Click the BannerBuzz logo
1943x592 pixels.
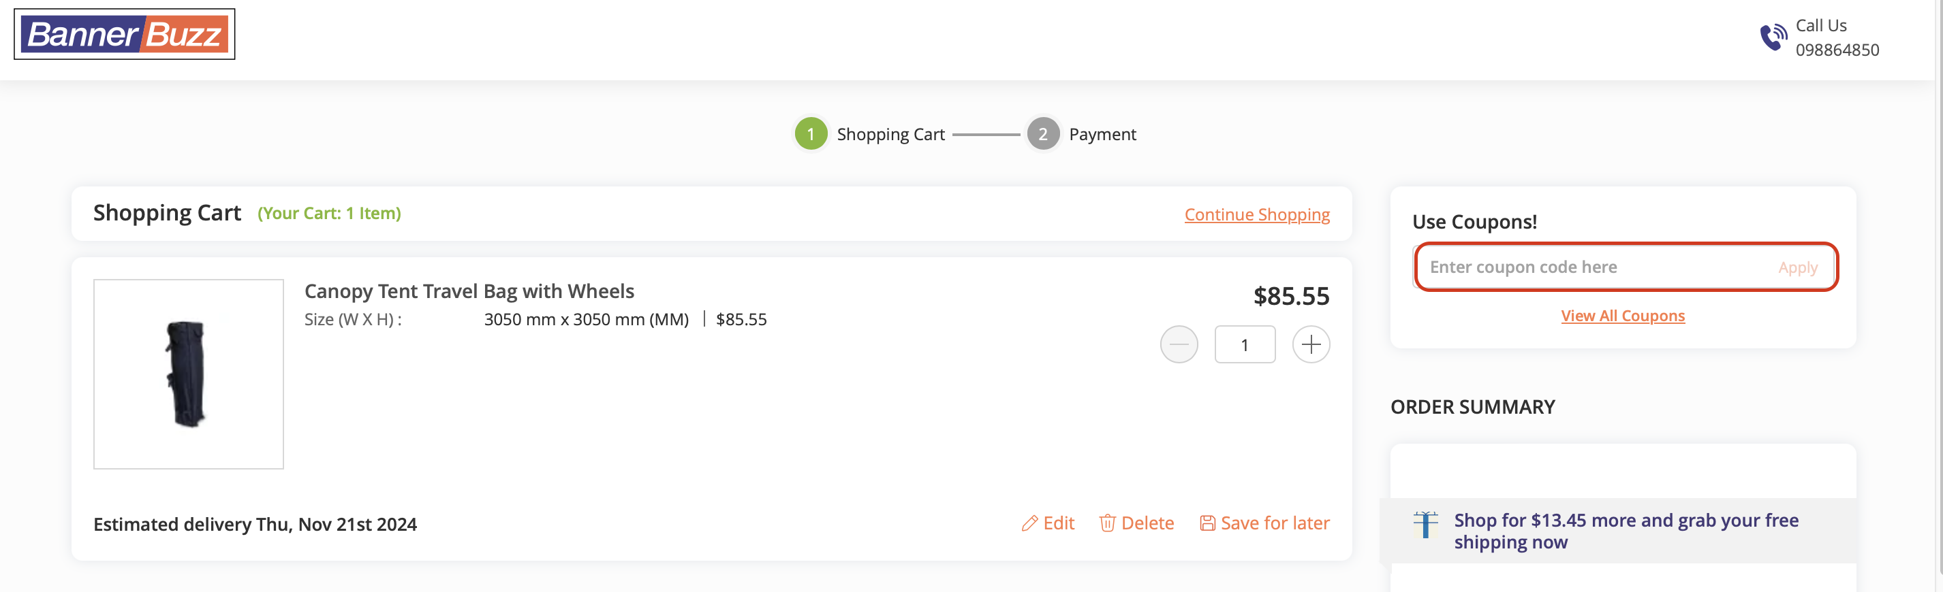tap(125, 35)
